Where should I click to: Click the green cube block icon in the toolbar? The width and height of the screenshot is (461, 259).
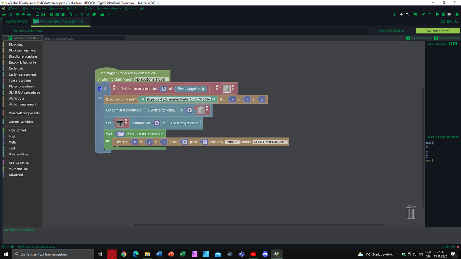[x=94, y=14]
